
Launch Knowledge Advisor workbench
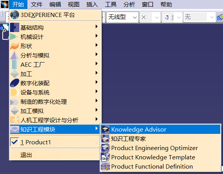point(160,129)
